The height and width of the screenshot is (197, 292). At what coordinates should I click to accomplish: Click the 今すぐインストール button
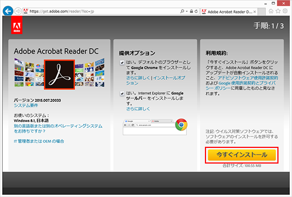pyautogui.click(x=242, y=155)
